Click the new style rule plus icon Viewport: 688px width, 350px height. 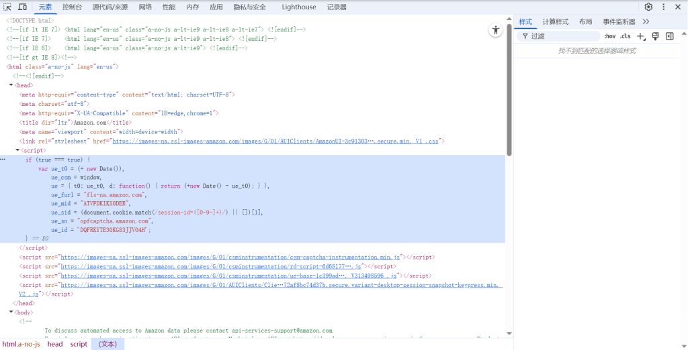pos(640,36)
